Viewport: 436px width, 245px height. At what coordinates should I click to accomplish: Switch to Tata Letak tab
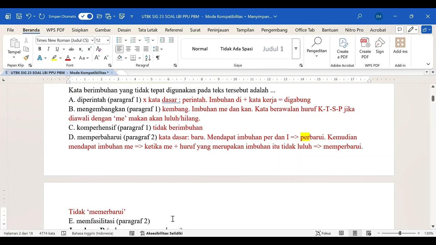tap(148, 30)
